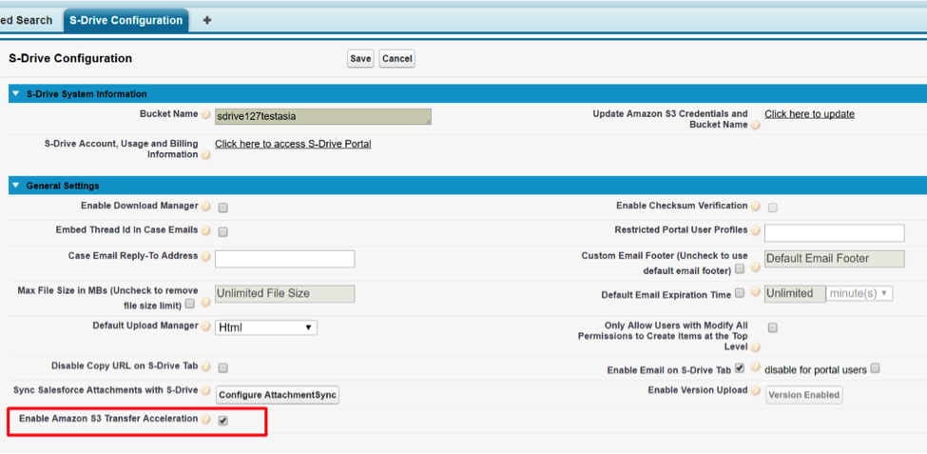Viewport: 927px width, 454px height.
Task: Toggle Default Email Expiration Time checkbox
Action: tap(740, 293)
